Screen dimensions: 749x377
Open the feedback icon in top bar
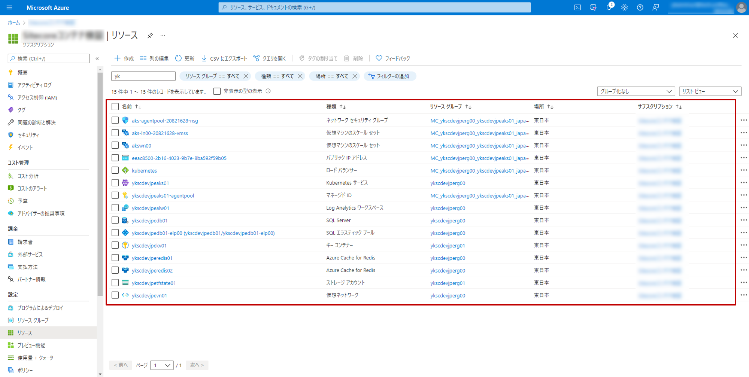656,7
